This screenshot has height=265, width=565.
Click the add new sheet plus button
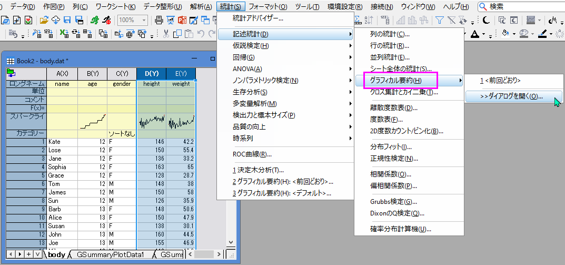(28, 254)
